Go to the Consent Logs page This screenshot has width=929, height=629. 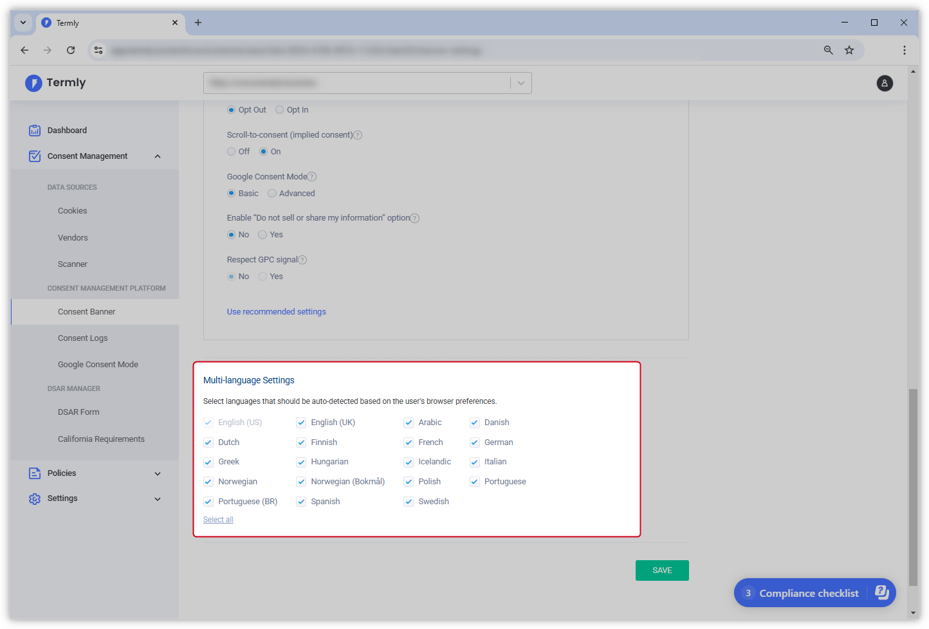[82, 338]
